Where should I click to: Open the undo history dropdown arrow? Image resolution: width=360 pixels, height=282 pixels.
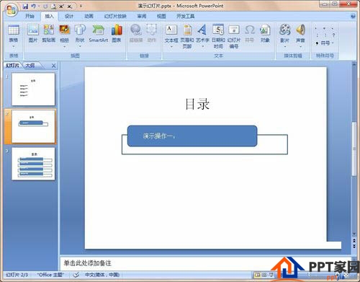39,6
